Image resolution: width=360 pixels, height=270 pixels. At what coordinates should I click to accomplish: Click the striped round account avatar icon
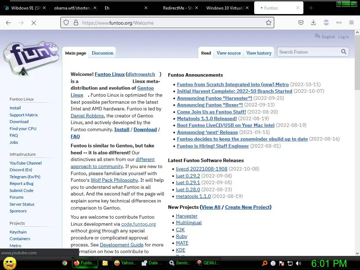pos(326,22)
